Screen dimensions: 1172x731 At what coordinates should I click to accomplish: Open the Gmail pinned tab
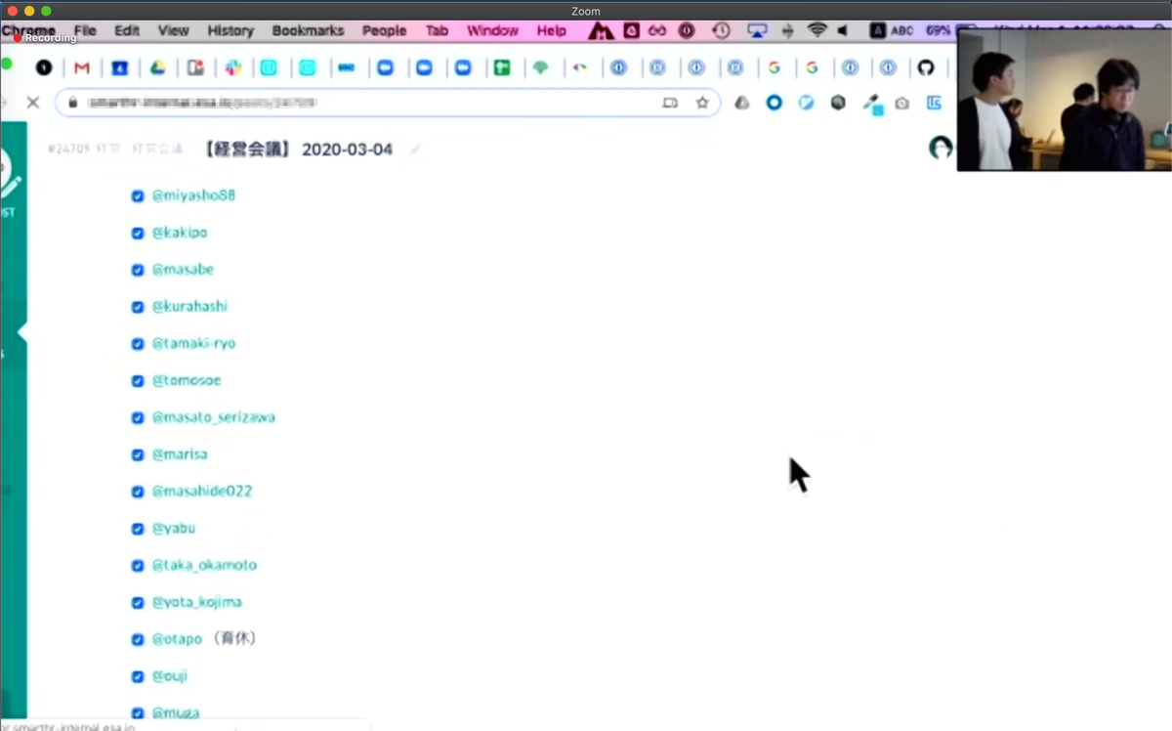(82, 68)
